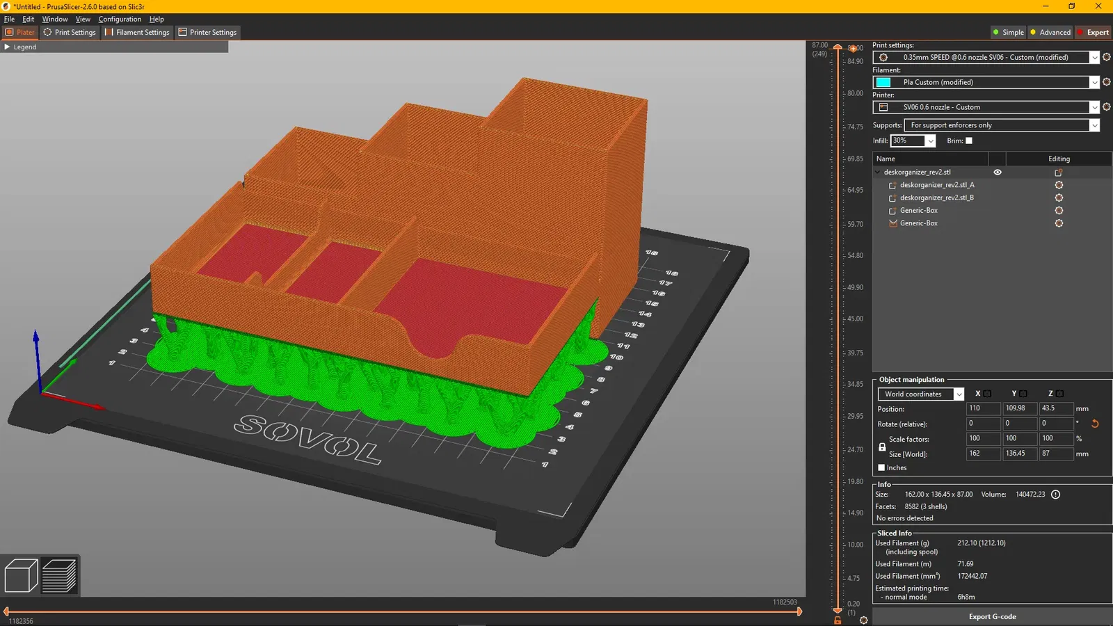Open the Help menu
This screenshot has width=1113, height=626.
157,19
